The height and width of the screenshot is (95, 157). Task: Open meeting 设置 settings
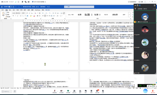coord(141,2)
